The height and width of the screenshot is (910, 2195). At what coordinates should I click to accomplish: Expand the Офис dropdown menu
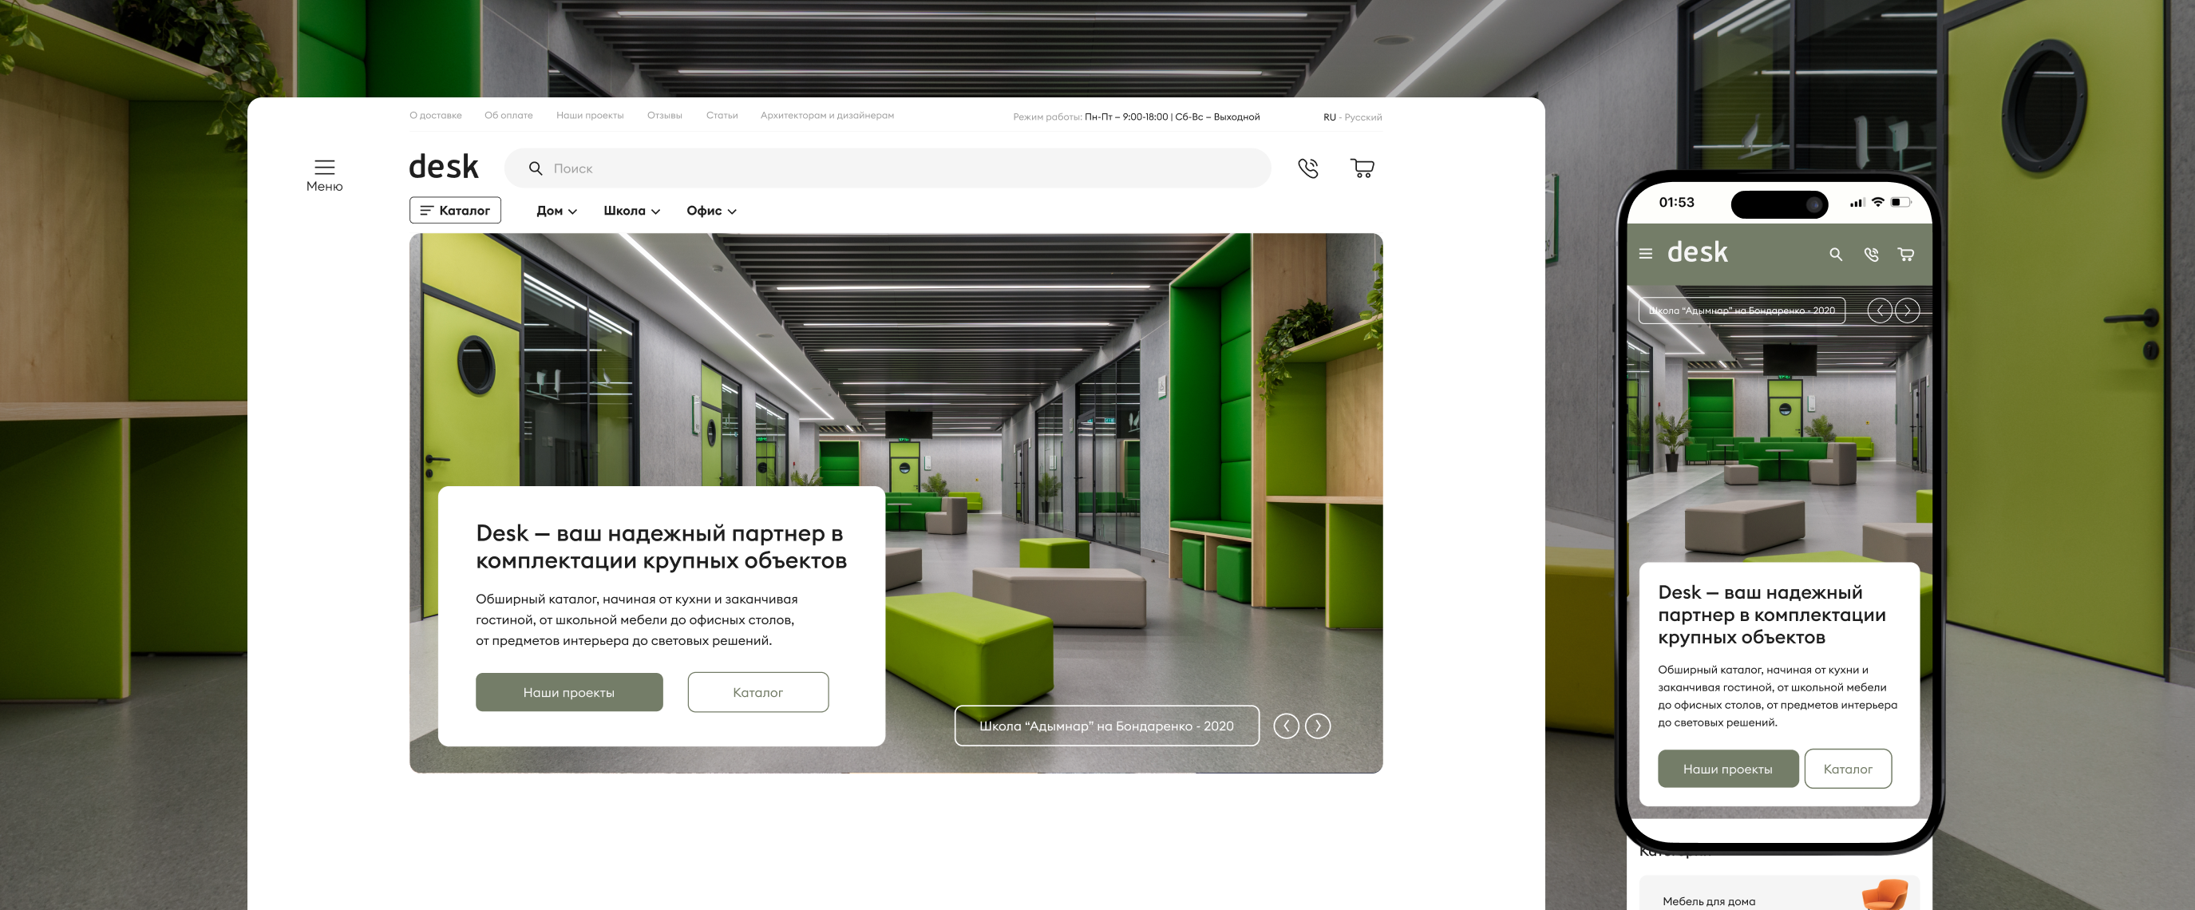[711, 211]
